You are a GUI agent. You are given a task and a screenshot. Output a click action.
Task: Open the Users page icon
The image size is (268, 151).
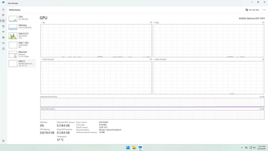(3, 38)
